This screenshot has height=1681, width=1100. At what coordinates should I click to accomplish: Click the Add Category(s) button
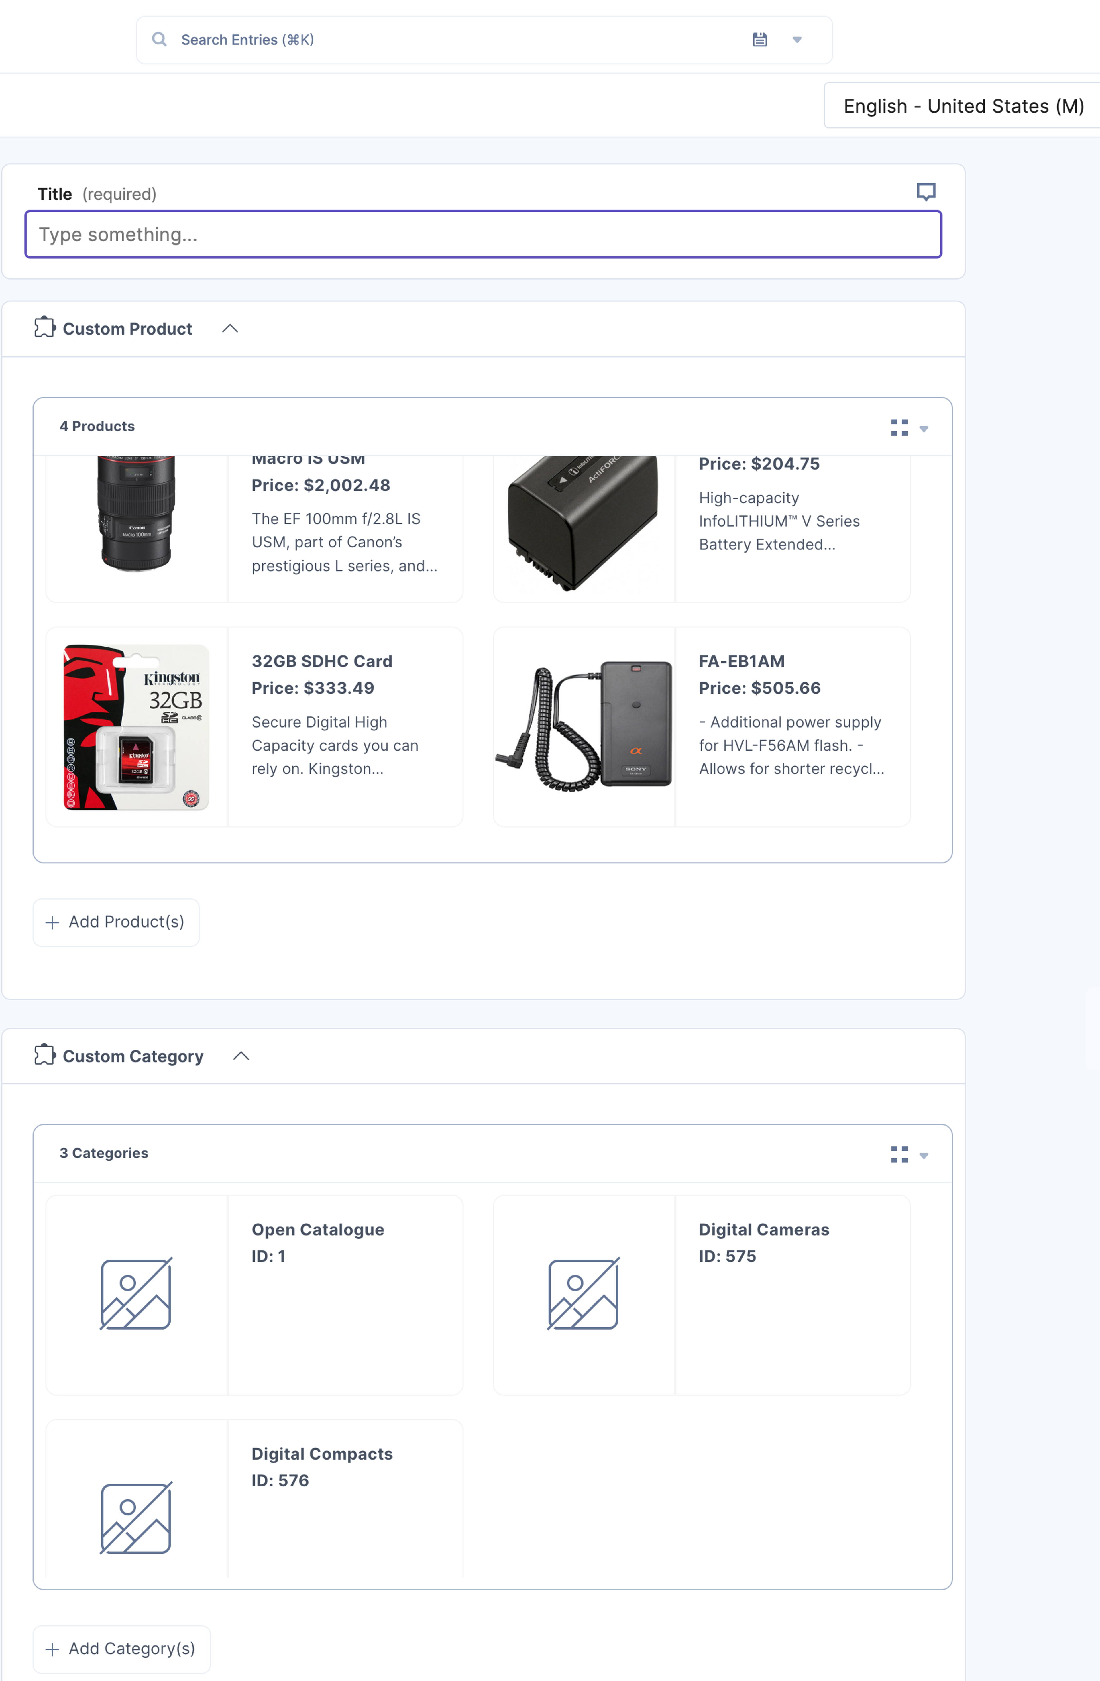(121, 1649)
